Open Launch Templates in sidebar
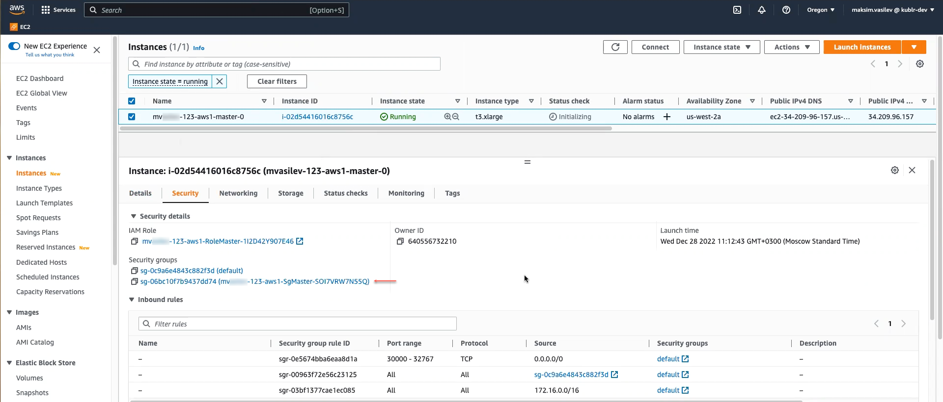The image size is (943, 402). 44,203
